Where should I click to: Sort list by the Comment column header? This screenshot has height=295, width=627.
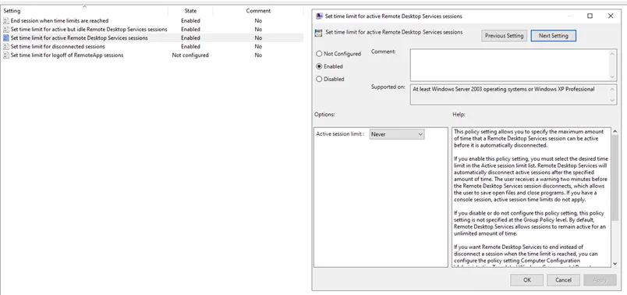point(258,11)
